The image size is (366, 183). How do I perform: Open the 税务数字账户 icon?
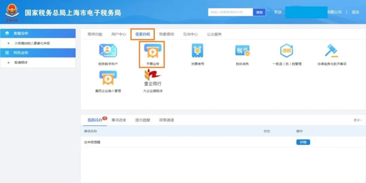point(108,51)
